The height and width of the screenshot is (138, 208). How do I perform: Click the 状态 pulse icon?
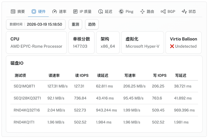coord(184,11)
